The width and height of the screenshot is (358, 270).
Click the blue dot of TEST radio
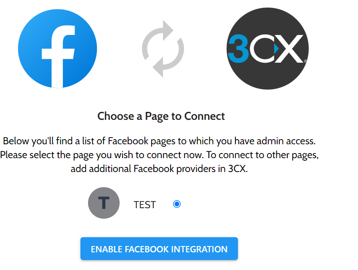coord(177,204)
